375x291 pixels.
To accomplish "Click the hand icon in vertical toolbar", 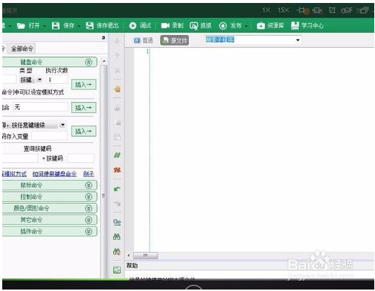I will pos(118,89).
